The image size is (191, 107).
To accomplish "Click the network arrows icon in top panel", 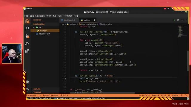I will 169,9.
